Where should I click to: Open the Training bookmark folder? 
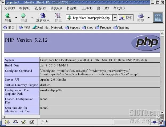[x=121, y=27]
